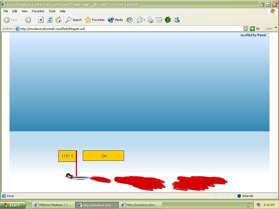Refresh the current page
This screenshot has height=209, width=279.
pos(50,20)
